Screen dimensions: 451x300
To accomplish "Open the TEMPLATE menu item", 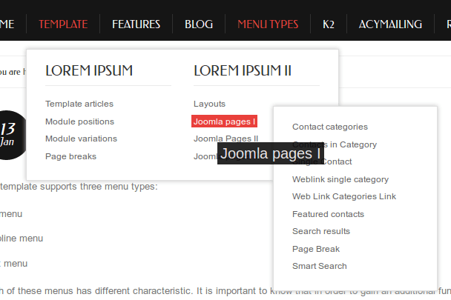I will [63, 24].
